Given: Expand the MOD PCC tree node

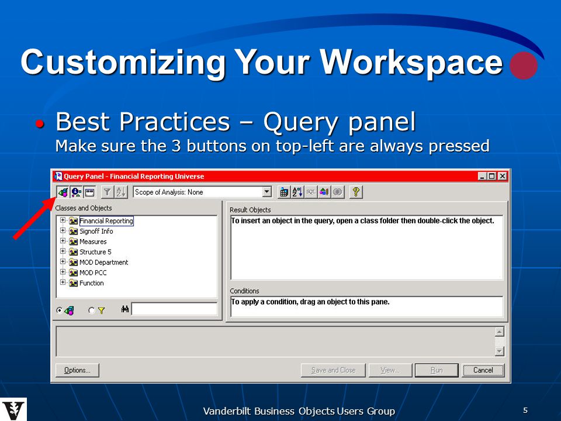Looking at the screenshot, I should (x=63, y=272).
